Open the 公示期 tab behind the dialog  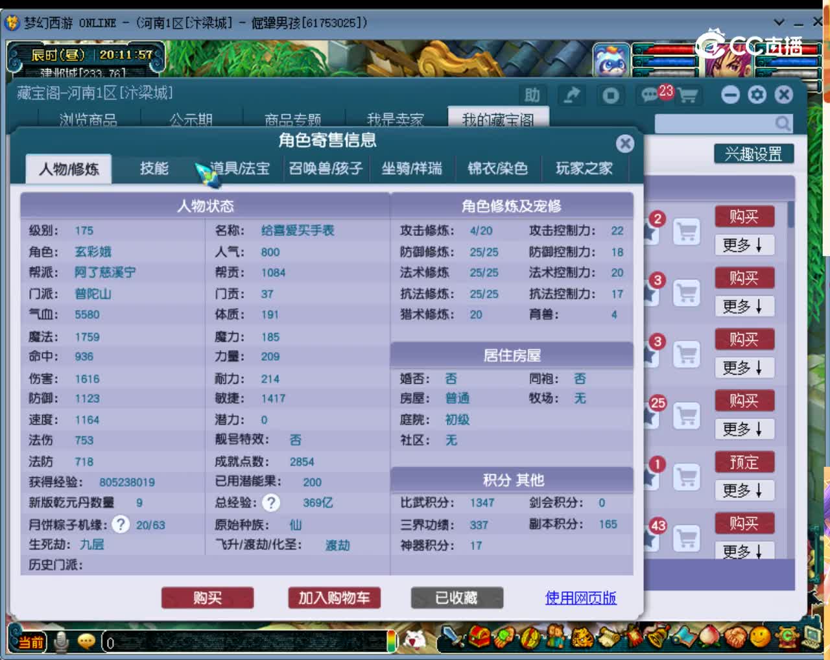tap(191, 119)
